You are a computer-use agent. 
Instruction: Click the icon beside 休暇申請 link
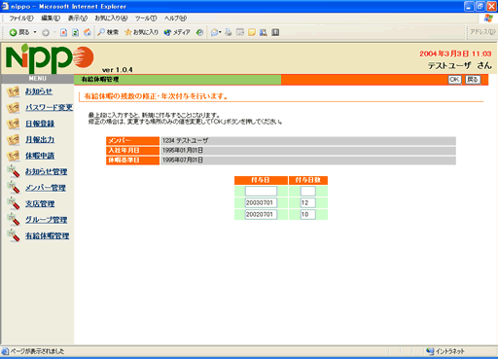pyautogui.click(x=14, y=156)
